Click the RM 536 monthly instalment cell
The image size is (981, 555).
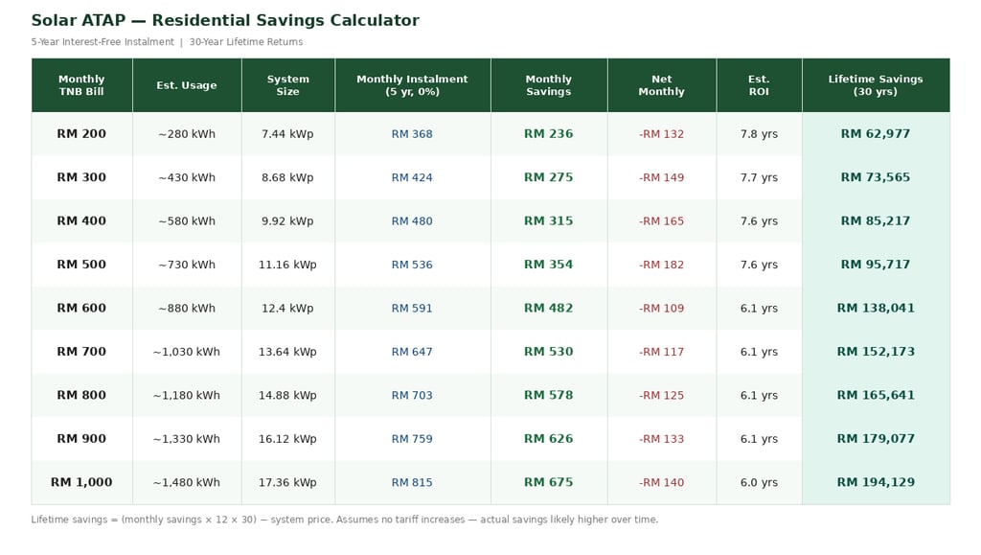coord(412,265)
